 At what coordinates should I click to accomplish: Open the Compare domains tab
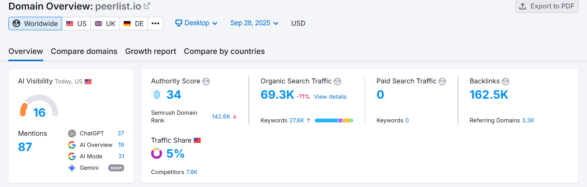point(84,51)
